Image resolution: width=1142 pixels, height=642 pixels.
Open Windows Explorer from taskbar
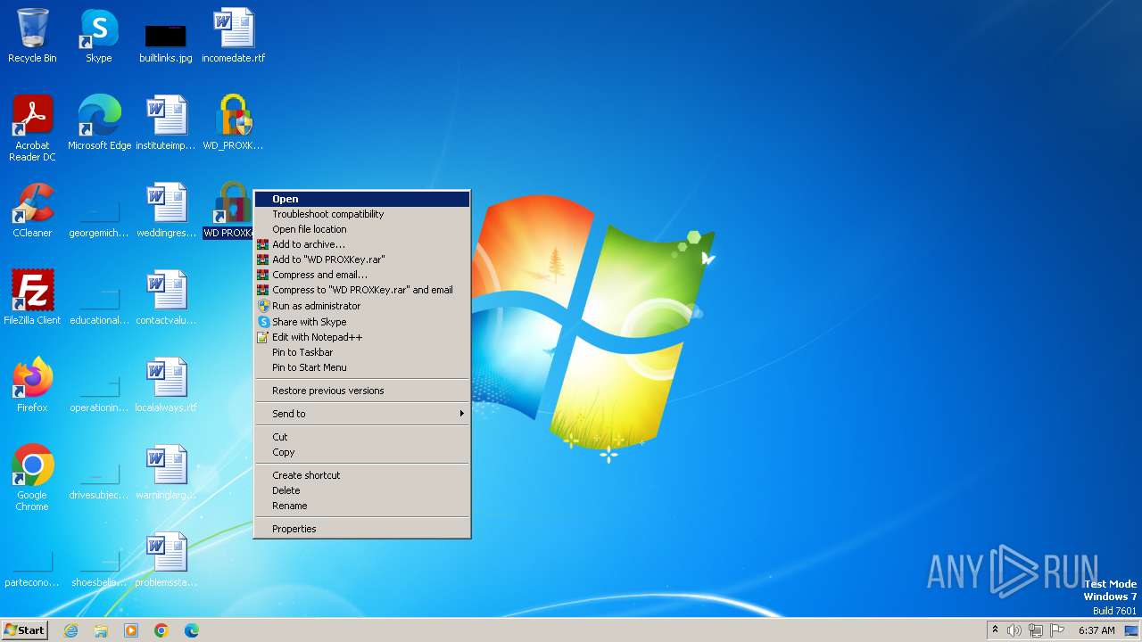pos(101,630)
